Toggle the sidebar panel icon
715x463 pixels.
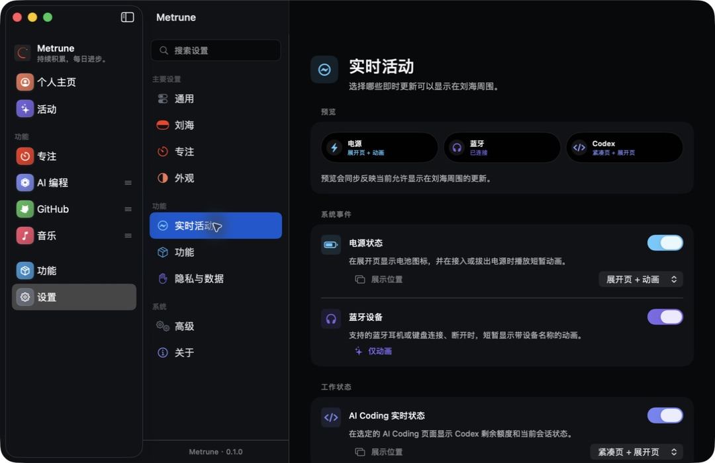127,17
